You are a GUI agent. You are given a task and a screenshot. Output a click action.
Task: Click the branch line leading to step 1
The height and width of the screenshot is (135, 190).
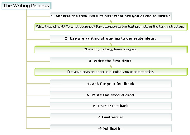pyautogui.click(x=38, y=17)
